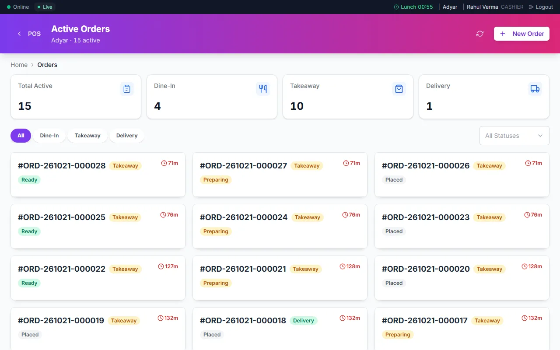Click the Delivery badge on order 000018
Viewport: 560px width, 350px height.
tap(304, 321)
